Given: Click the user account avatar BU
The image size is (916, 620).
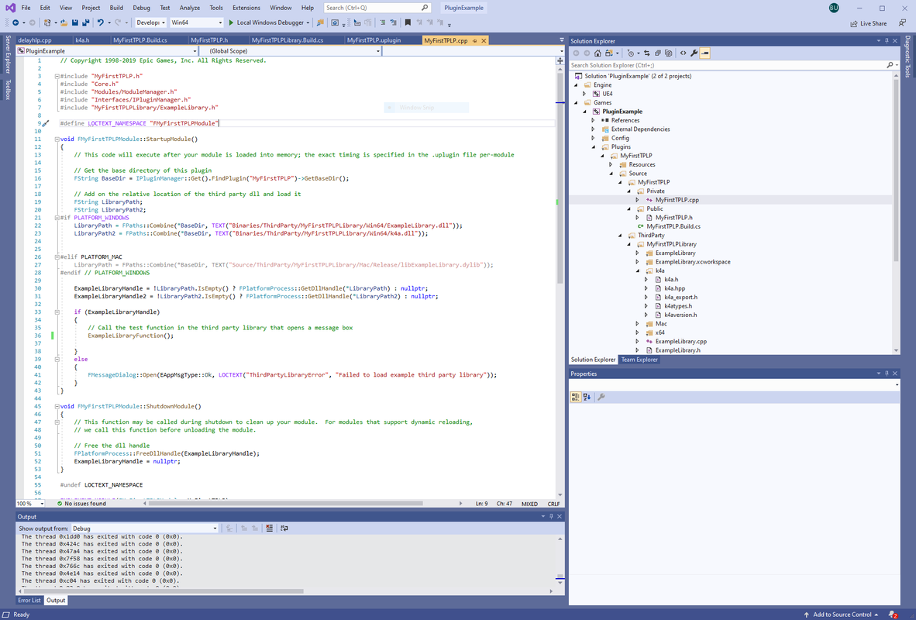Looking at the screenshot, I should pos(834,8).
